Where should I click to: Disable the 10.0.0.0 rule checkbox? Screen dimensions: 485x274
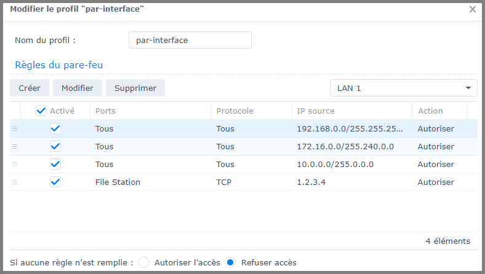55,165
